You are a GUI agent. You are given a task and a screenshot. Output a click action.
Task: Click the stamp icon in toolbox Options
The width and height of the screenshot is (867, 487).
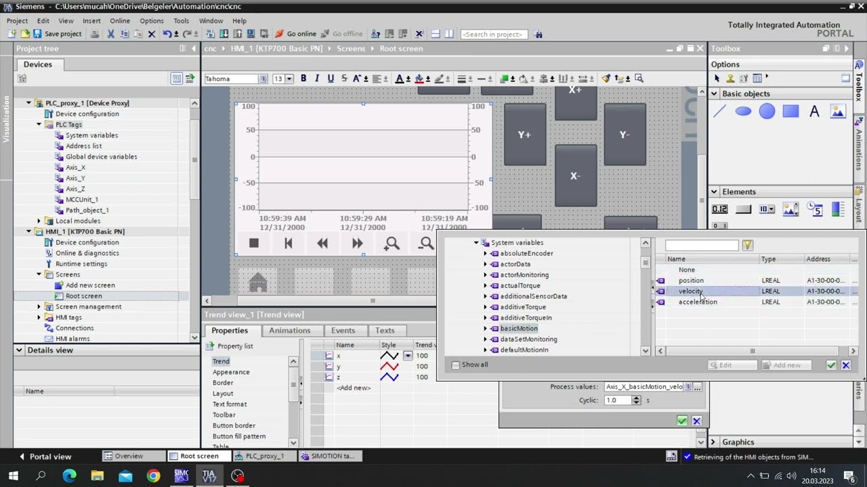pos(731,78)
